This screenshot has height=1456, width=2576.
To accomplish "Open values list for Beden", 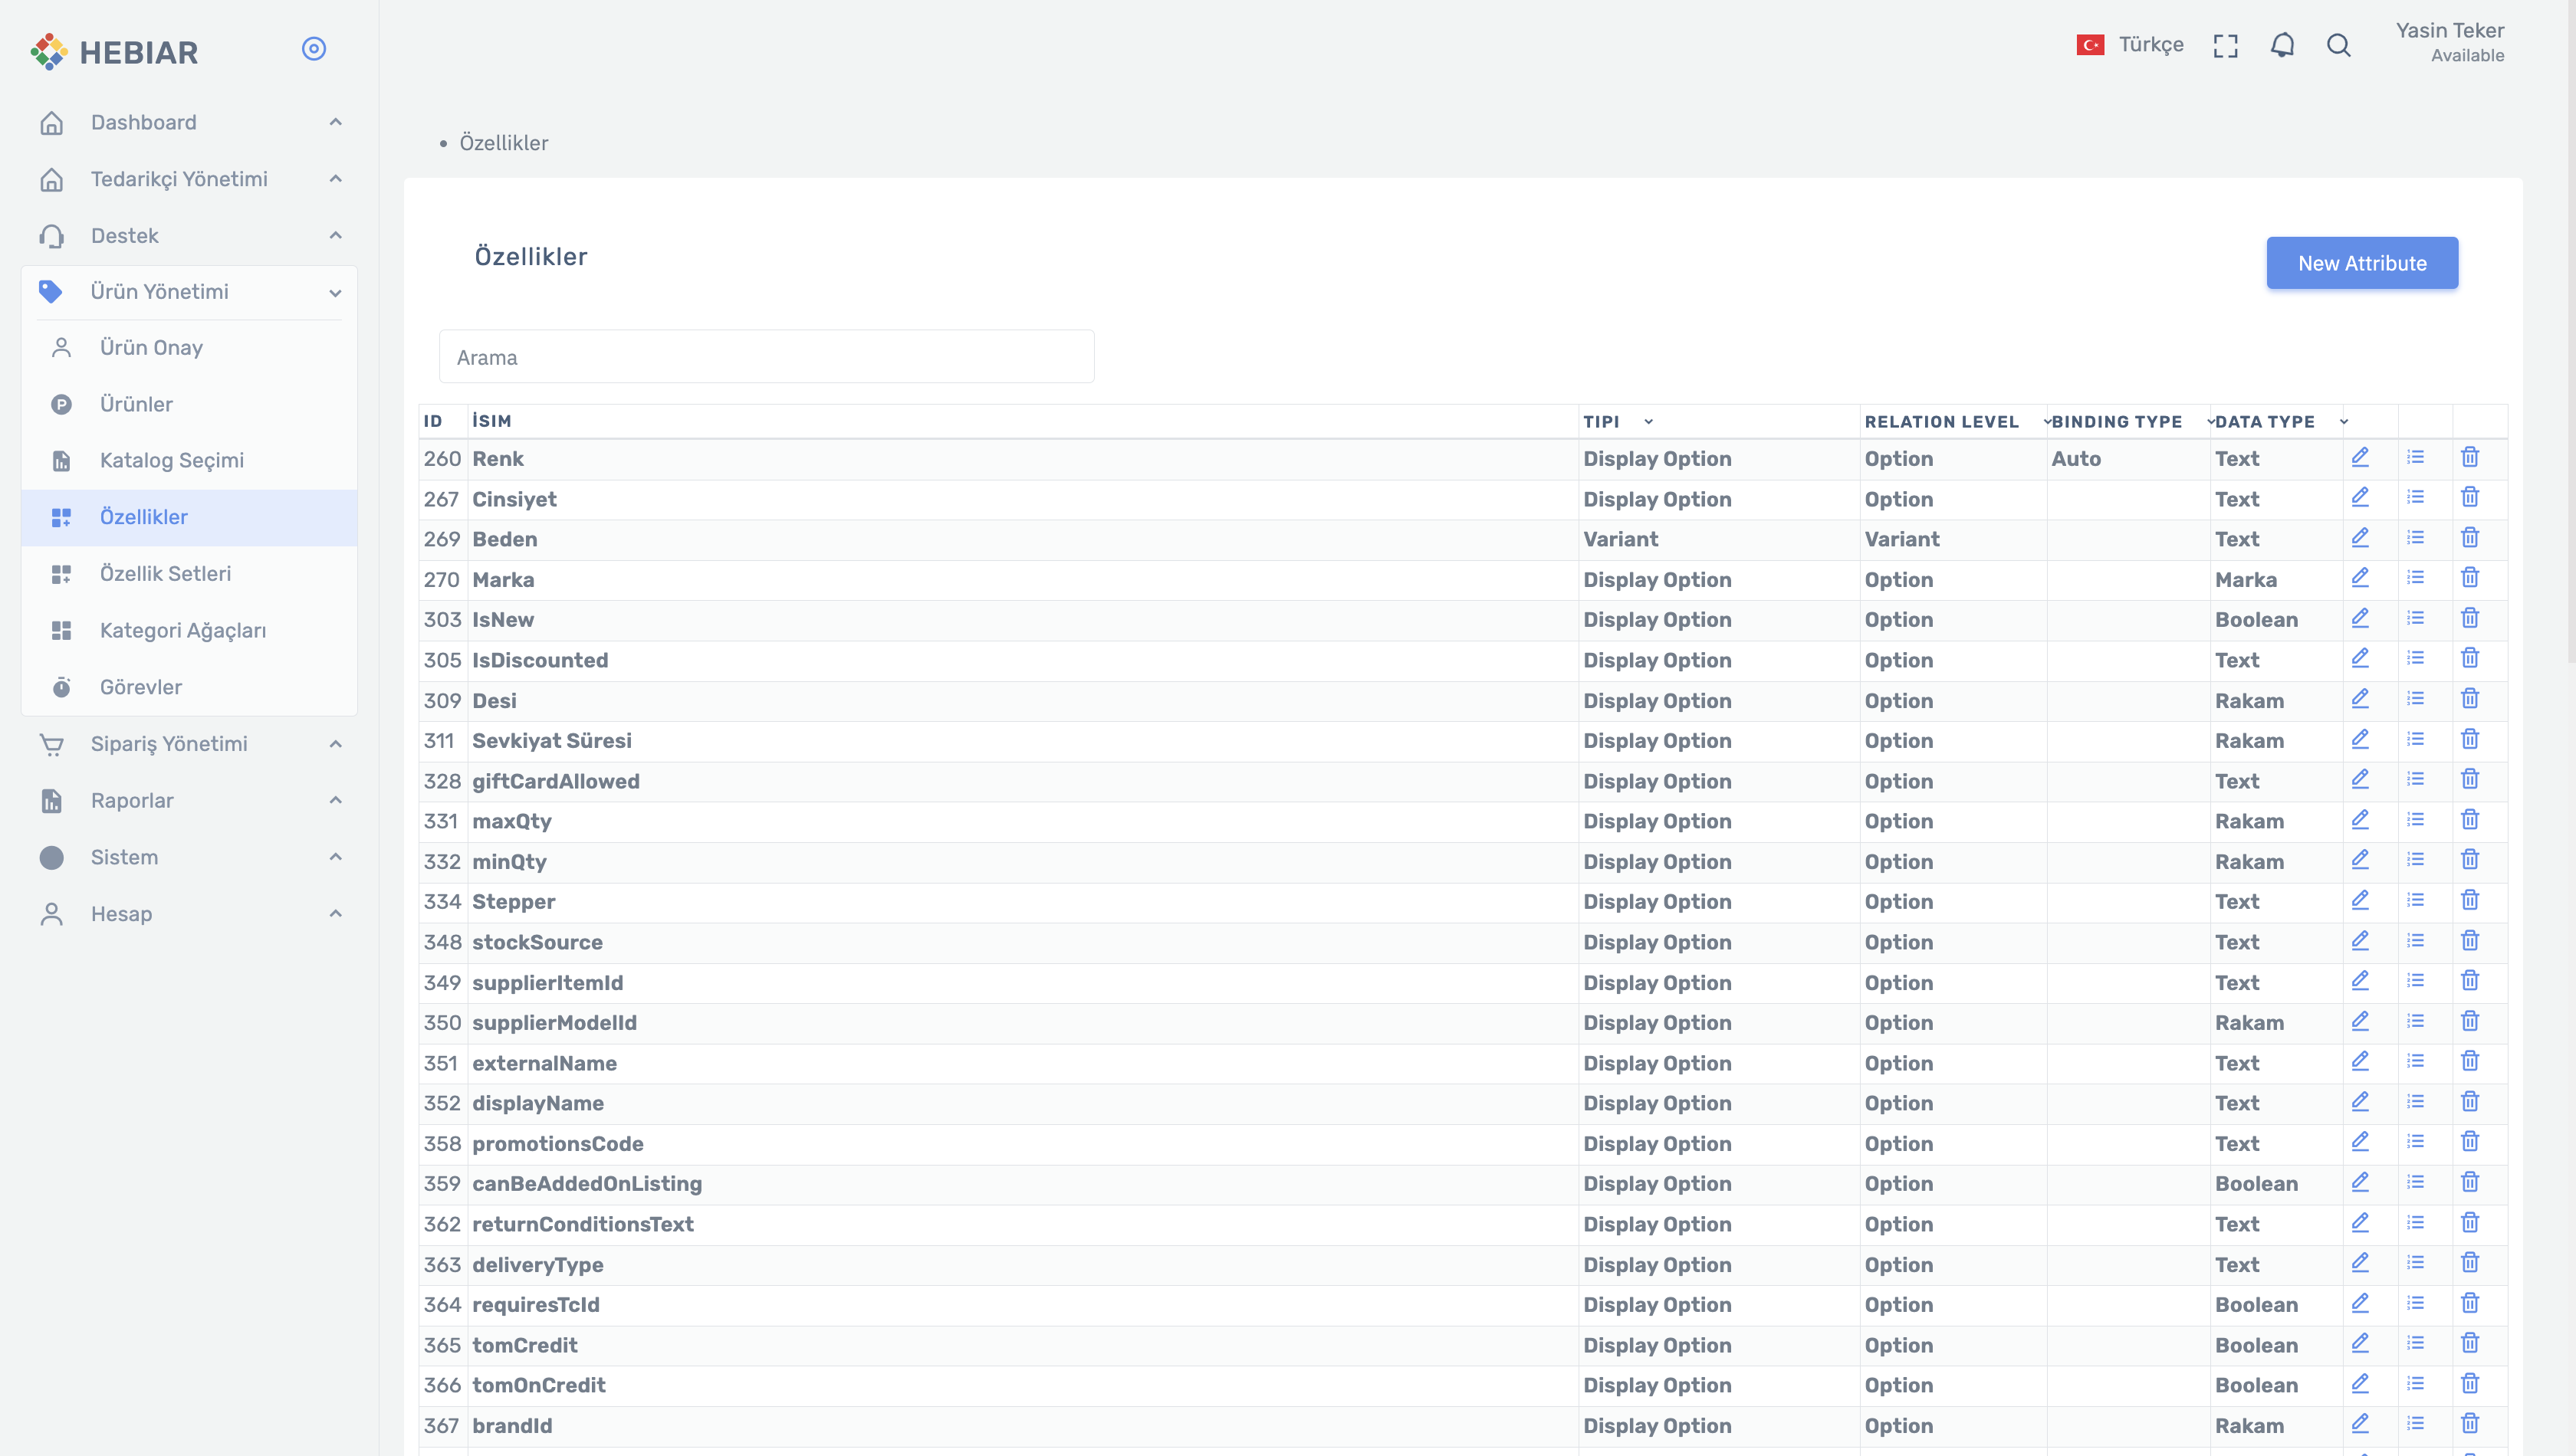I will coord(2415,538).
